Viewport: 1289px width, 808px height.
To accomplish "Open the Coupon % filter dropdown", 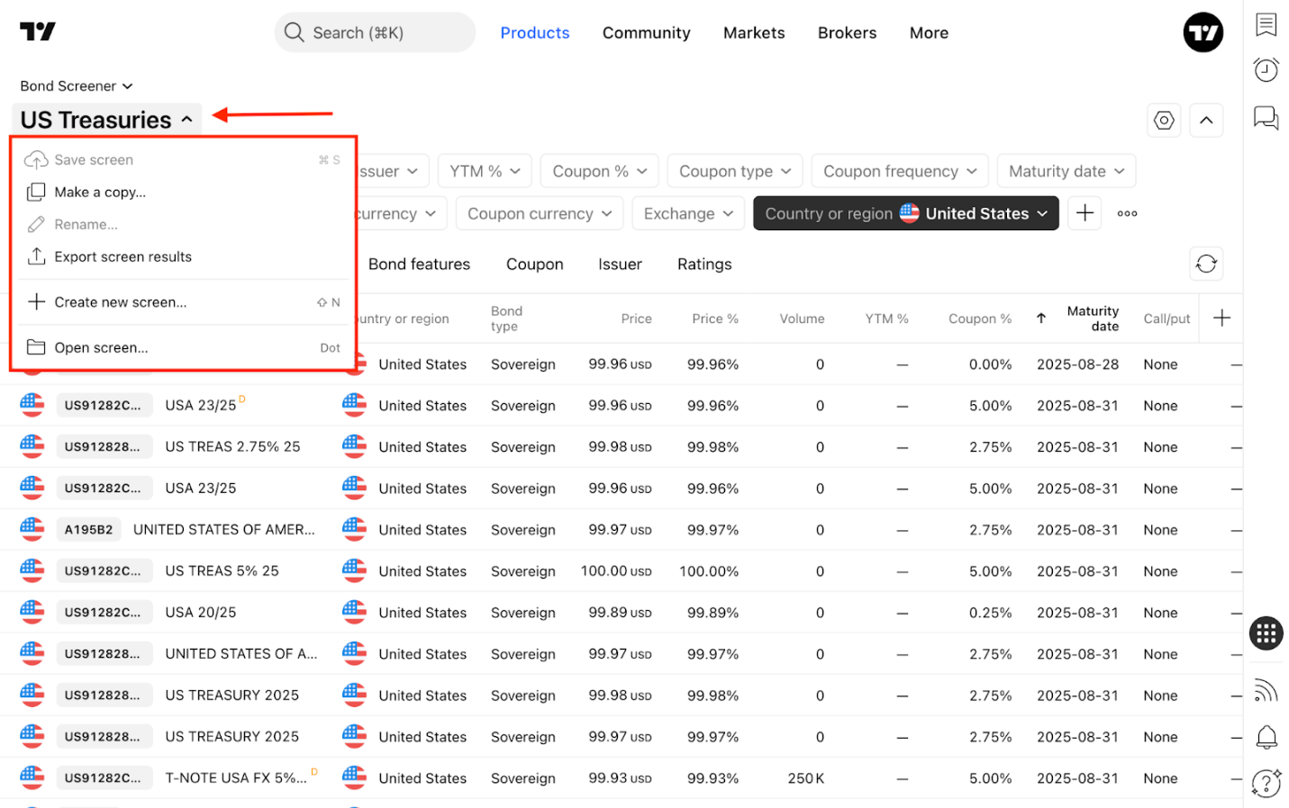I will (x=599, y=171).
